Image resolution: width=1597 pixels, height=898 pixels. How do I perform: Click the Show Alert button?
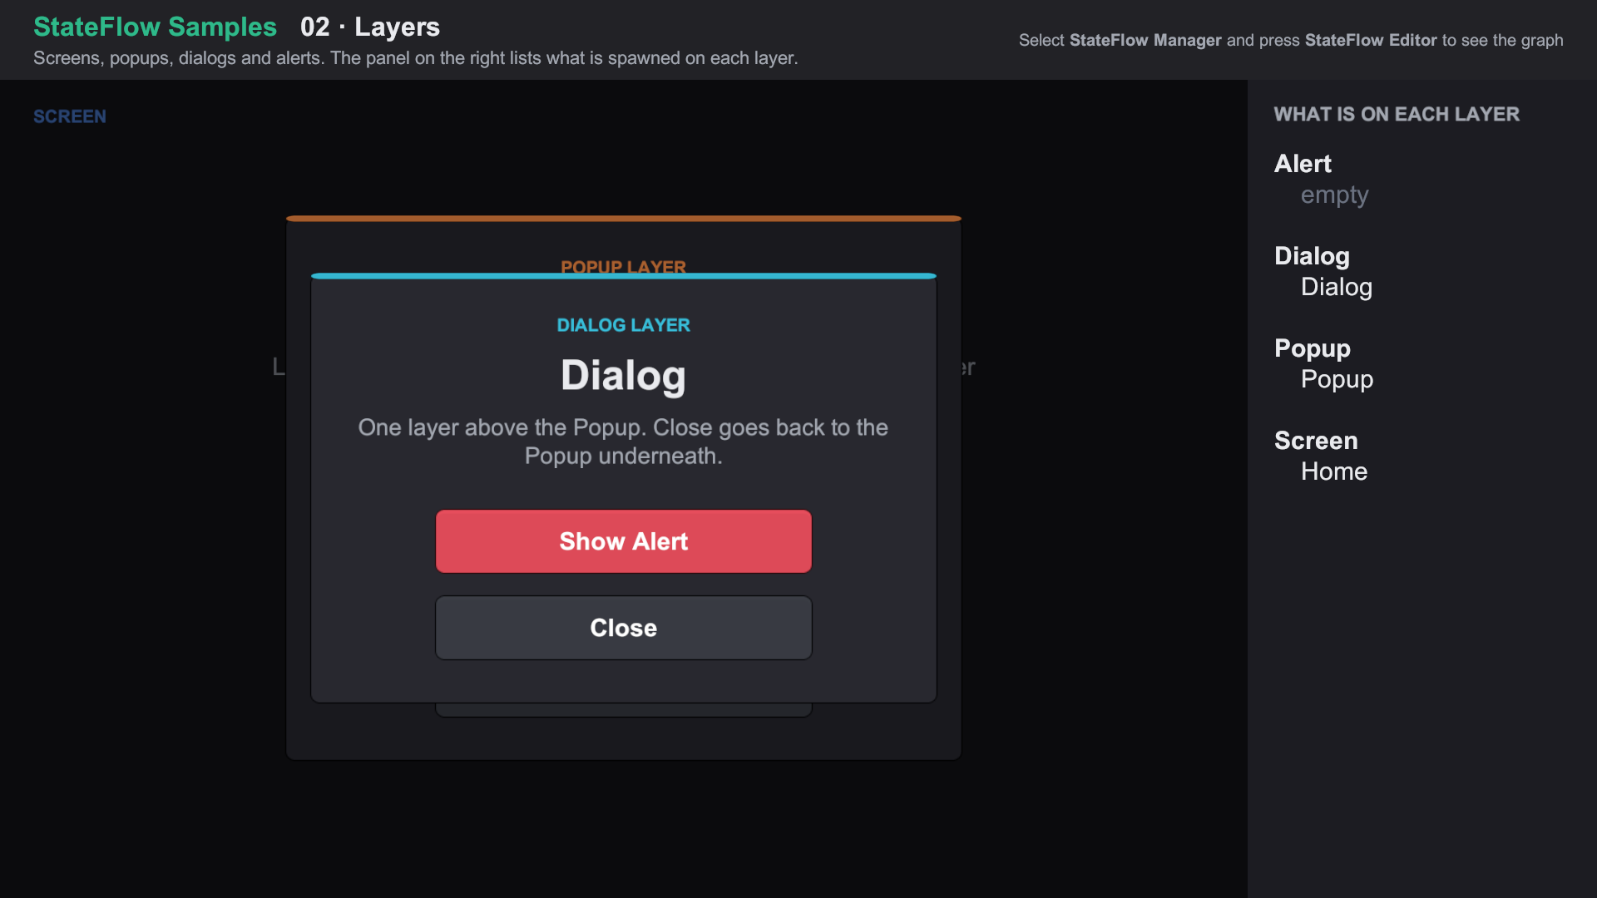623,541
